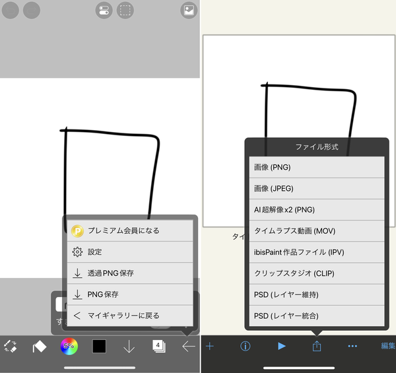396x373 pixels.
Task: Choose ibisPaint作品ファイル (IPV) format
Action: pos(317,252)
